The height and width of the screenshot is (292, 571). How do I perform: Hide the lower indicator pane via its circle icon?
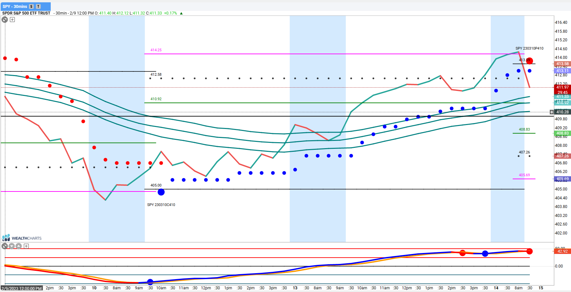pyautogui.click(x=5, y=246)
